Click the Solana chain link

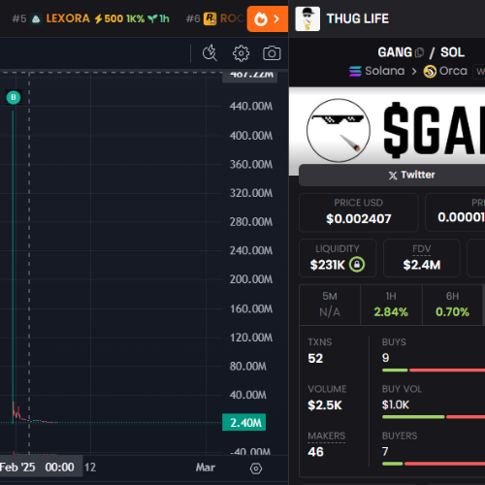(376, 71)
